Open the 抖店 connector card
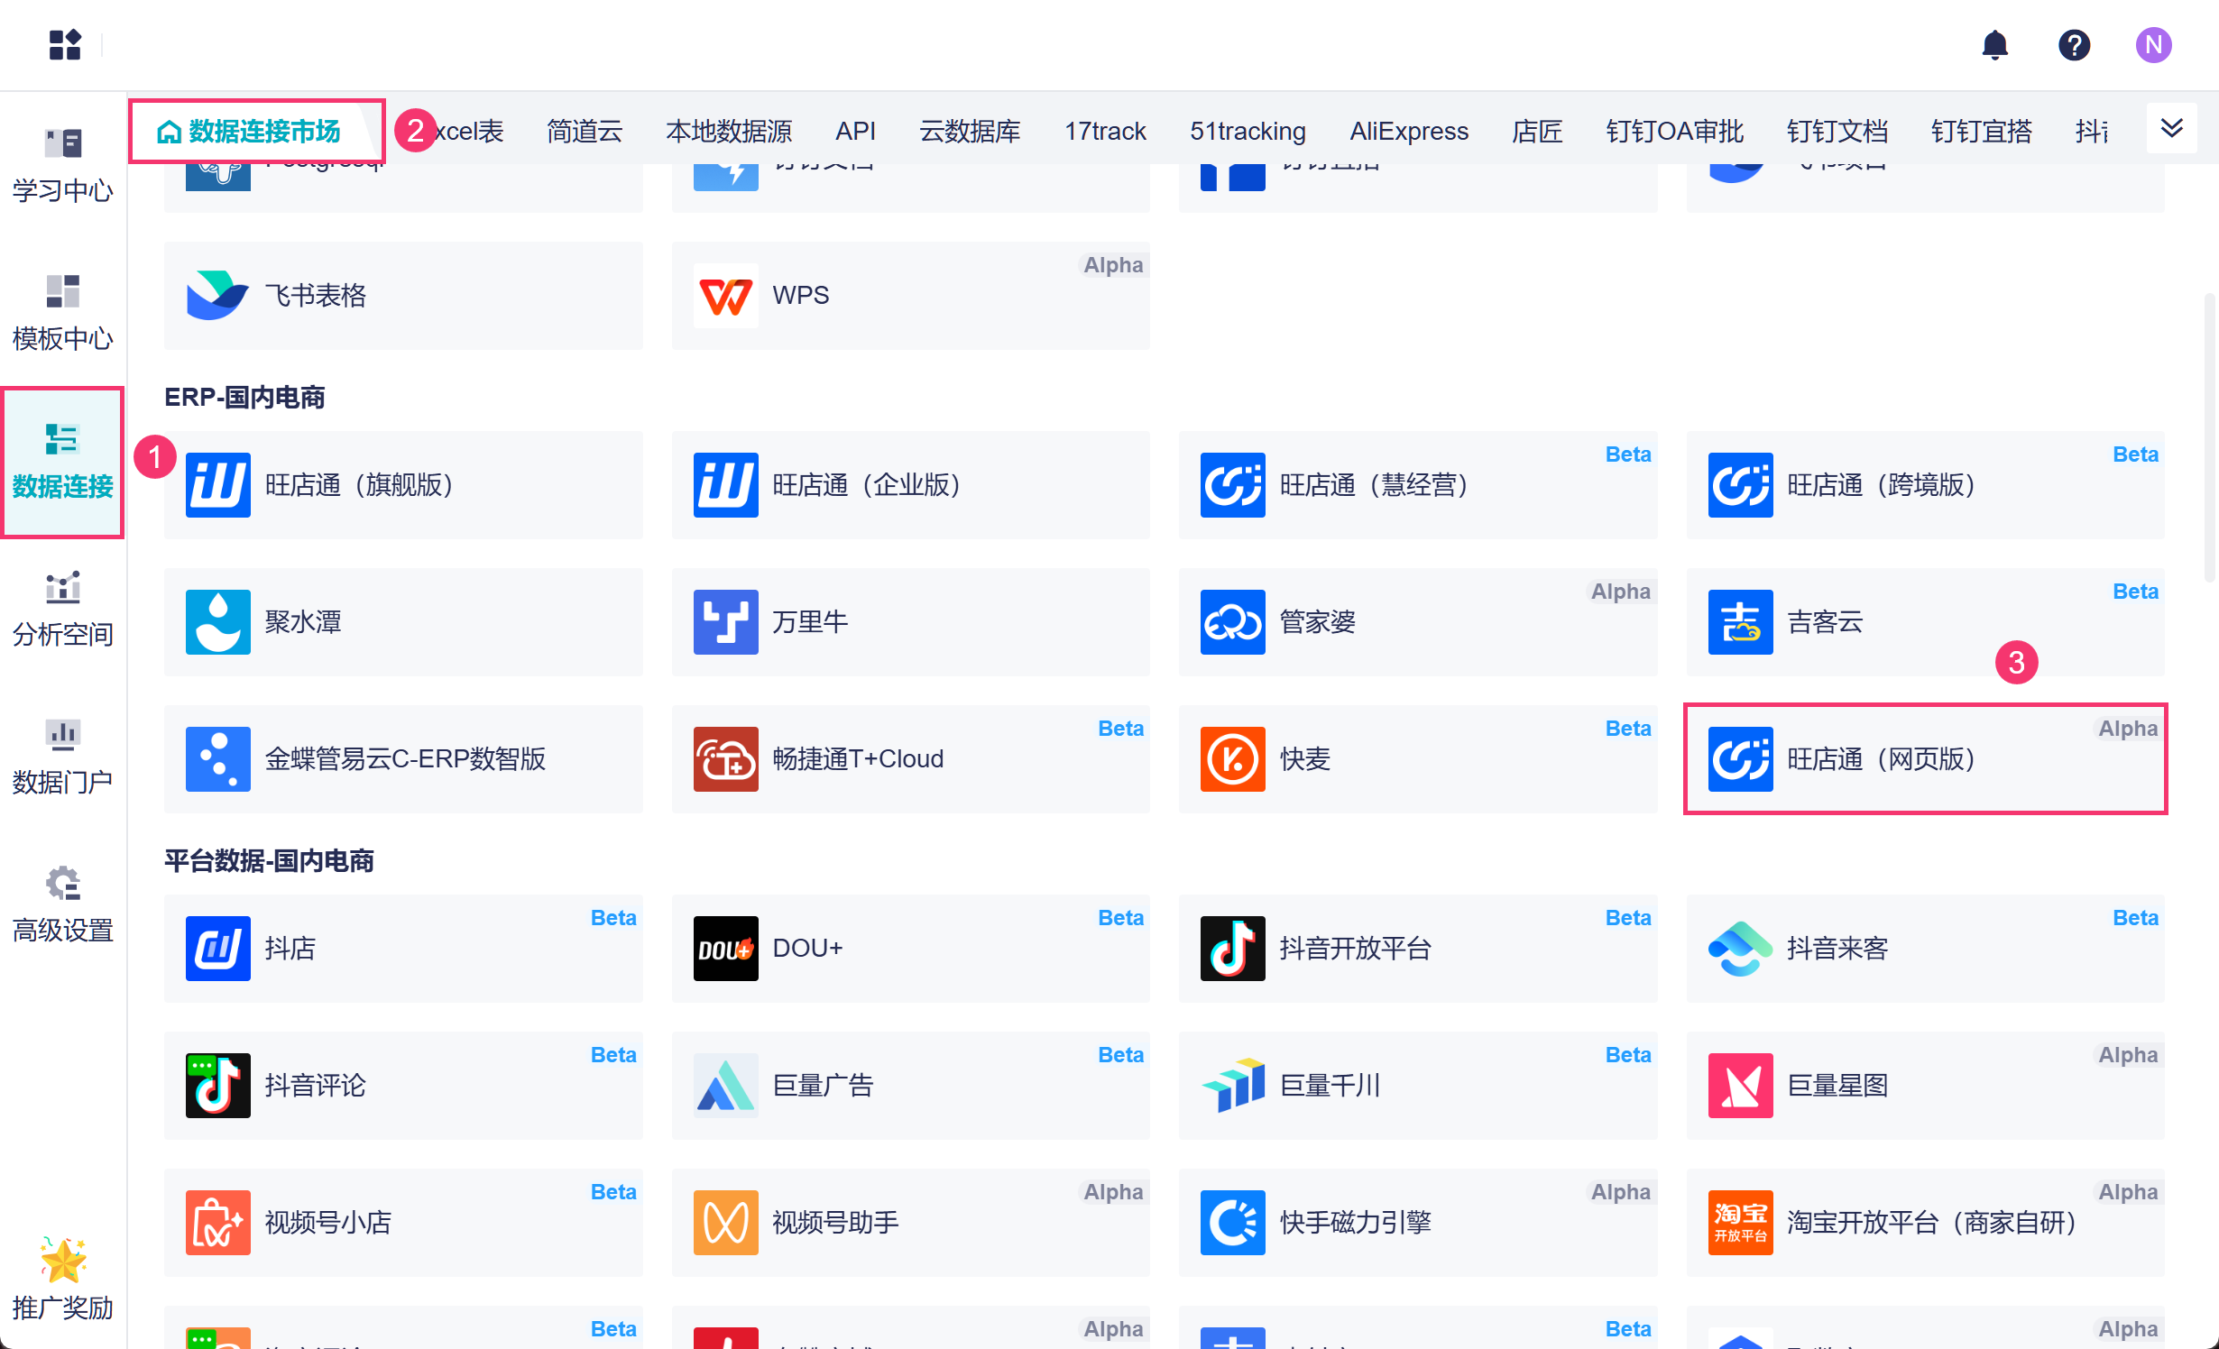This screenshot has height=1349, width=2219. tap(403, 949)
